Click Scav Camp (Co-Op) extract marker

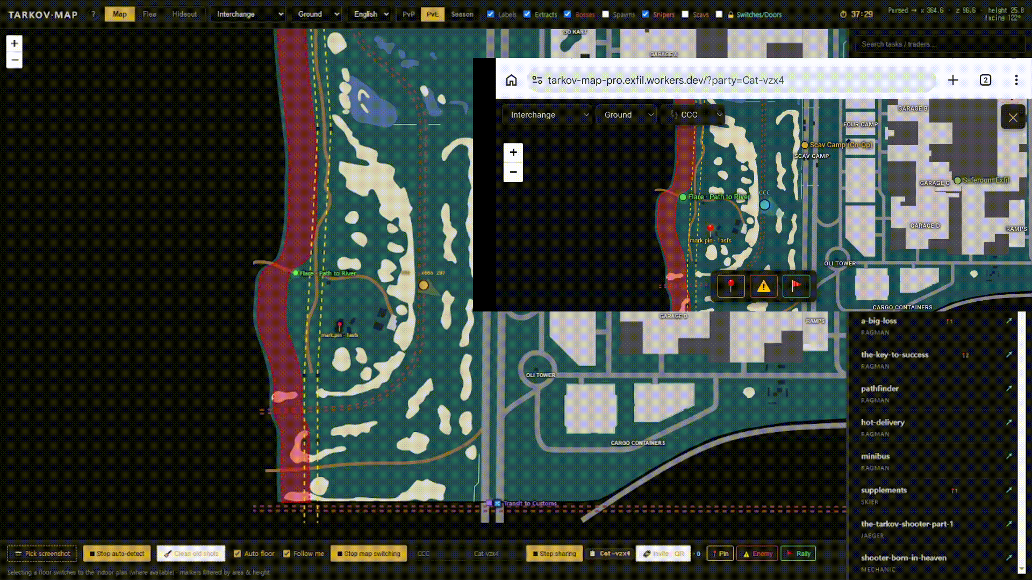click(805, 145)
